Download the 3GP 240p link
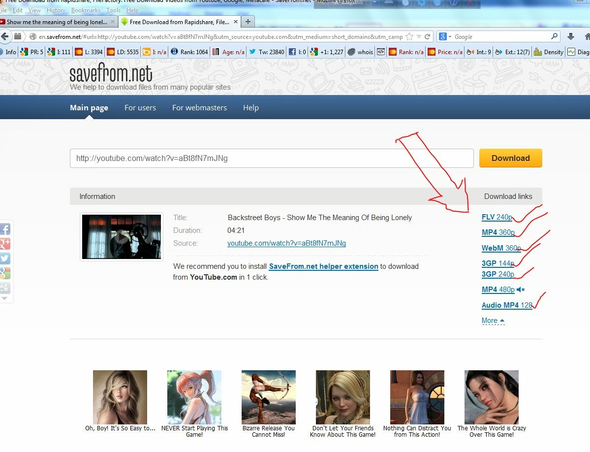This screenshot has height=452, width=590. (x=498, y=274)
